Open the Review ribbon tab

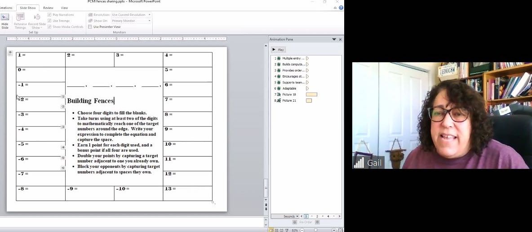pyautogui.click(x=48, y=8)
